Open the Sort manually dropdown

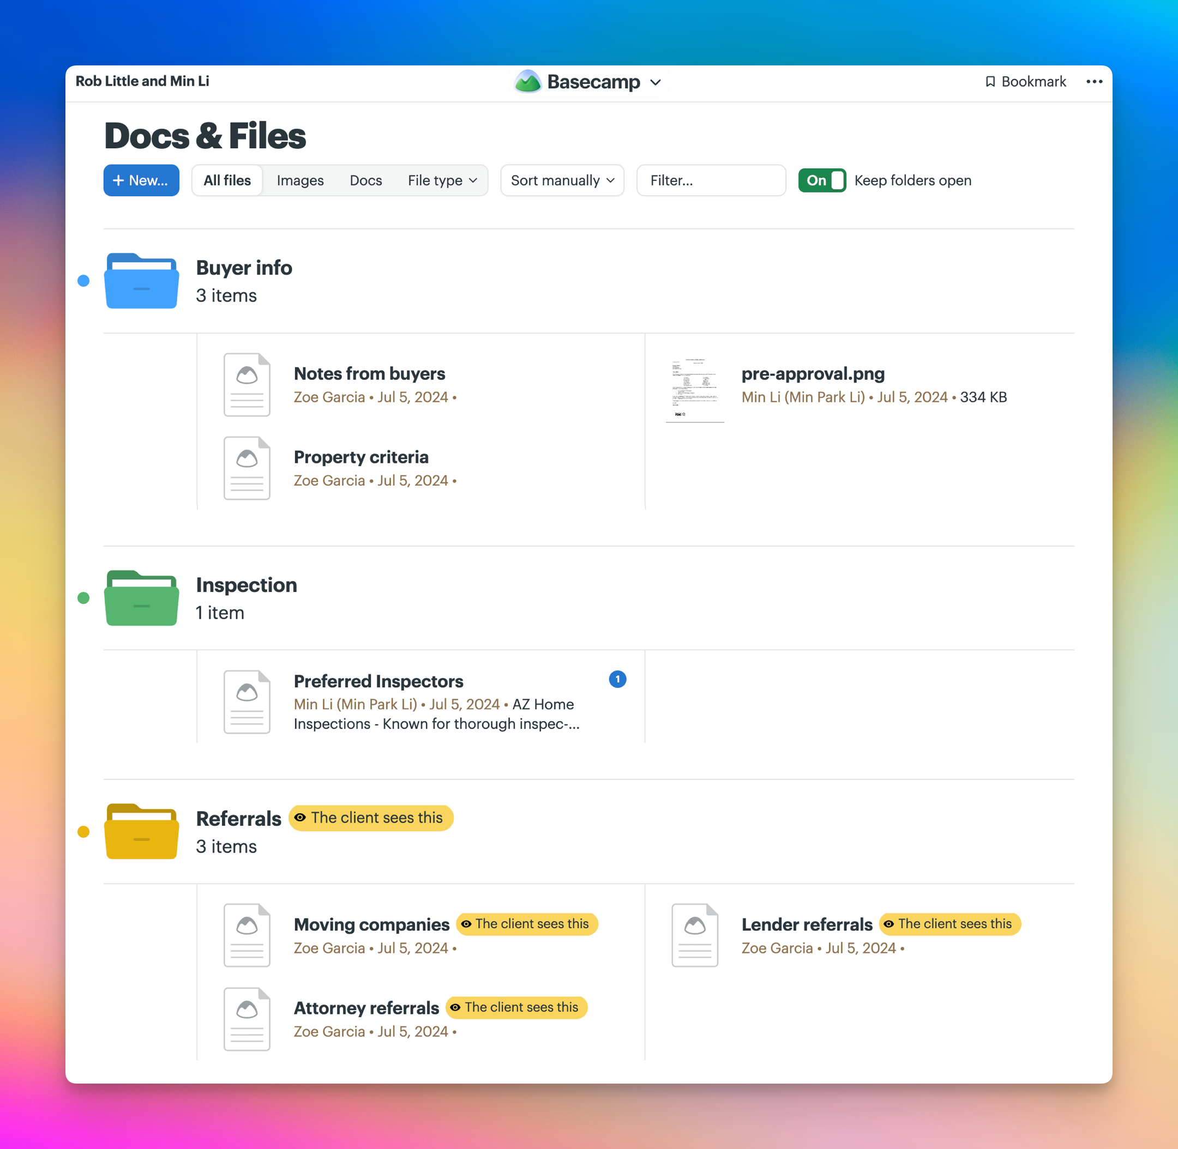[x=562, y=180]
